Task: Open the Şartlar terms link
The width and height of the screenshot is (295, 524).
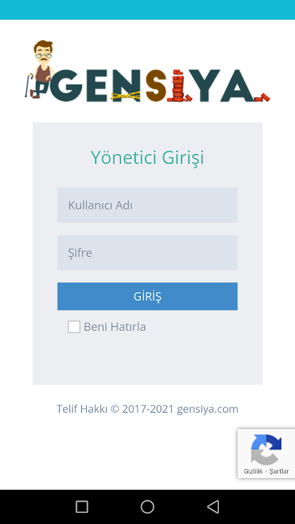Action: (279, 472)
